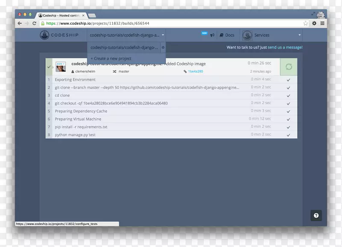The image size is (342, 247).
Task: Restart the build with the green refresh icon
Action: pos(289,67)
